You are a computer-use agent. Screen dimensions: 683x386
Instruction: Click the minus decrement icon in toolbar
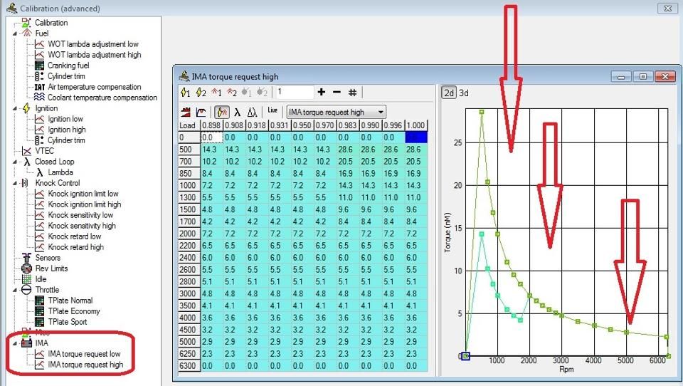[x=337, y=93]
